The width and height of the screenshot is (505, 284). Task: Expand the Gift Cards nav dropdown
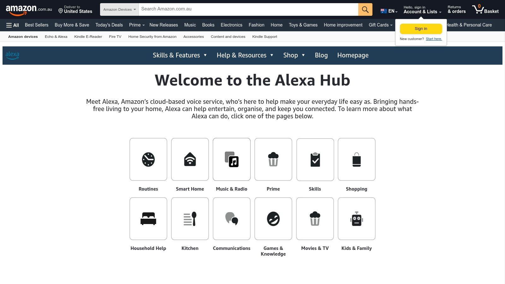[x=381, y=25]
